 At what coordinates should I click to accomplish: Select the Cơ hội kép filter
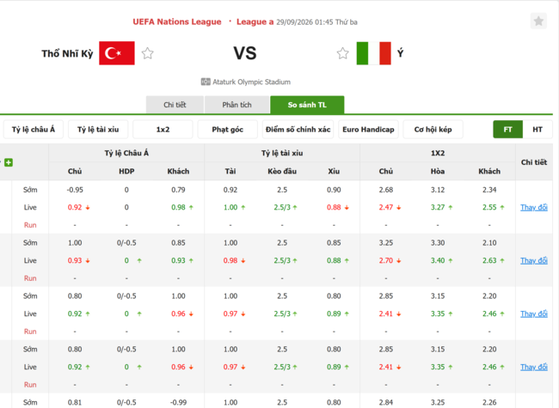pos(433,129)
